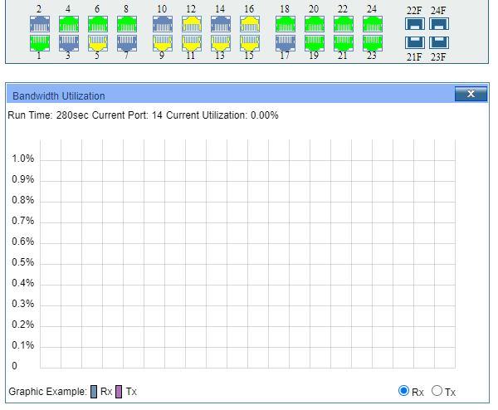Select switch port 15 icon
The image size is (498, 410).
pos(250,43)
